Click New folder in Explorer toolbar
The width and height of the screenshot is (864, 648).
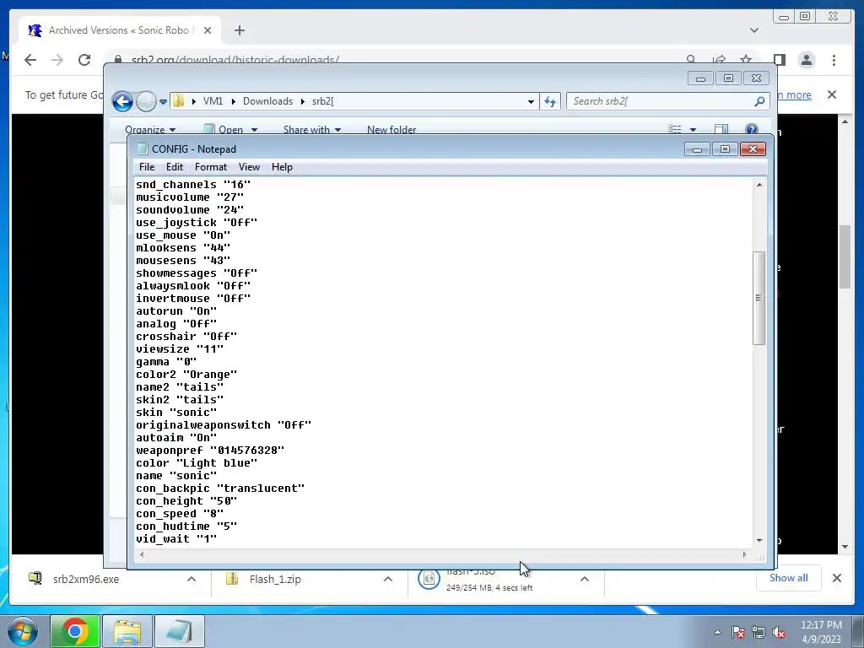coord(391,129)
